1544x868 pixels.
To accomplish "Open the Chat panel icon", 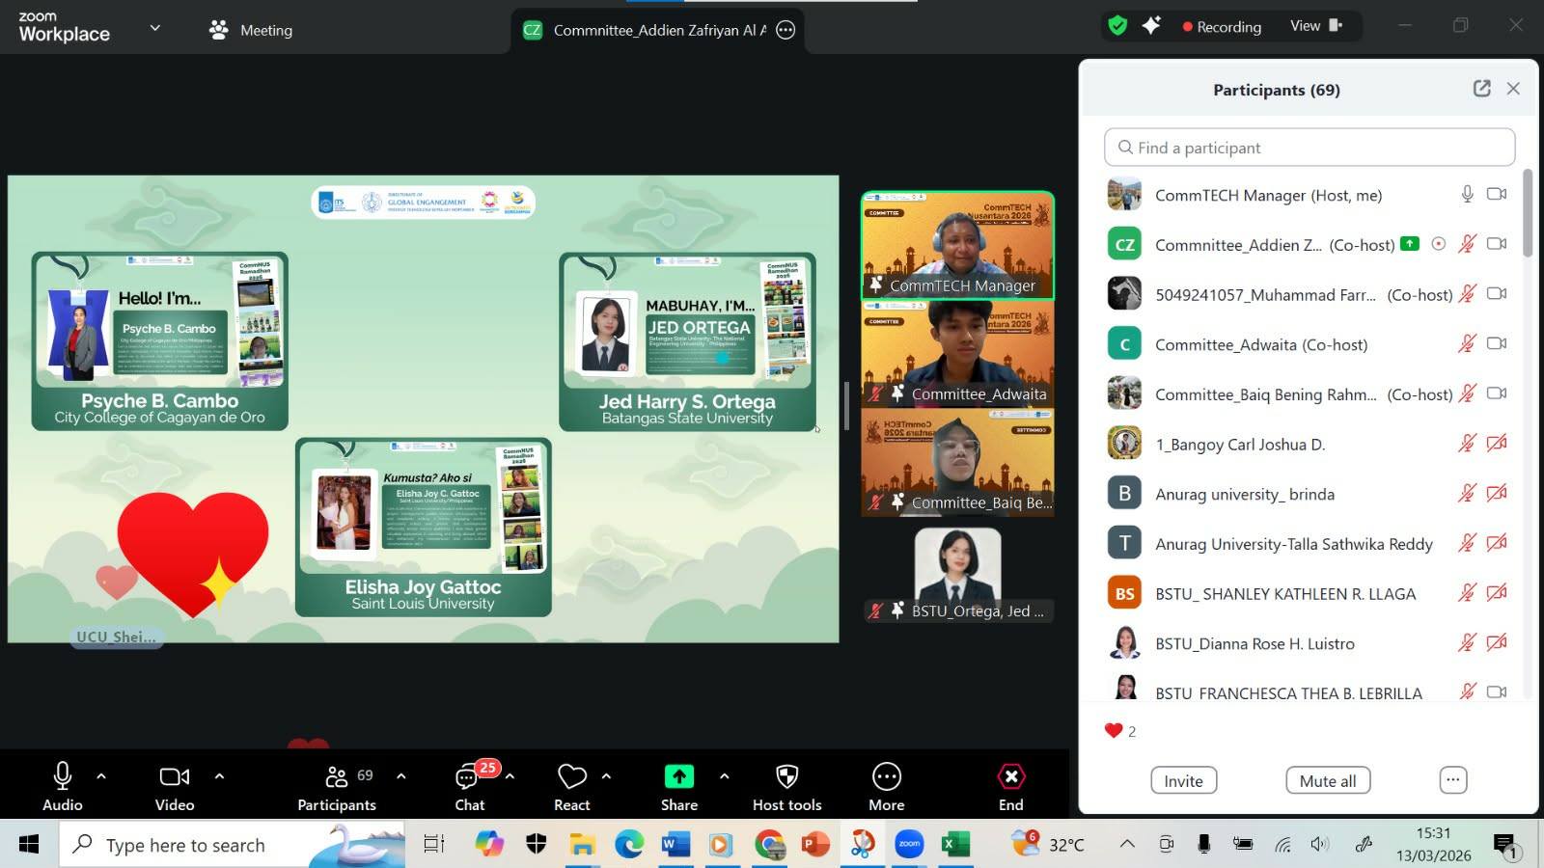I will [469, 777].
